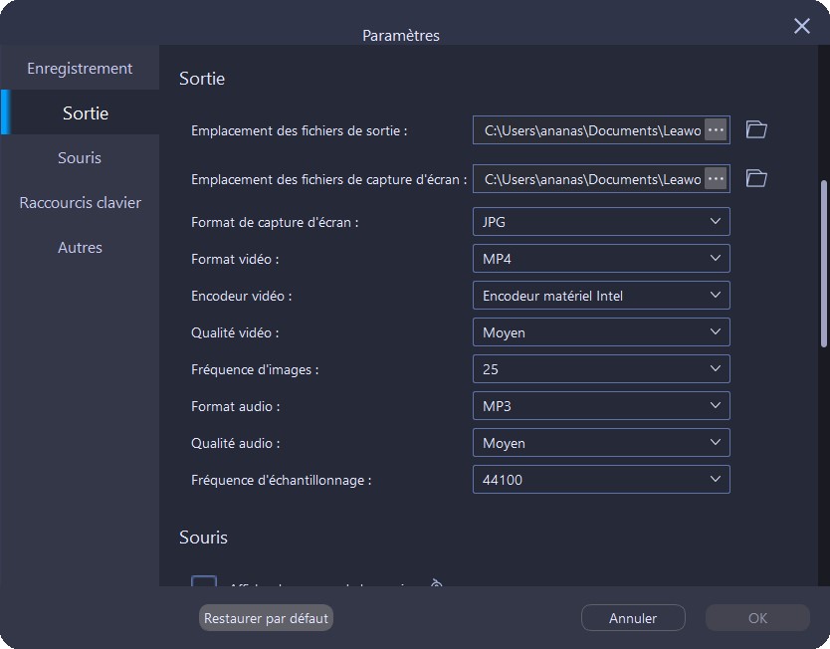The image size is (830, 649).
Task: Expand the Format de capture d'écran dropdown
Action: pyautogui.click(x=600, y=222)
